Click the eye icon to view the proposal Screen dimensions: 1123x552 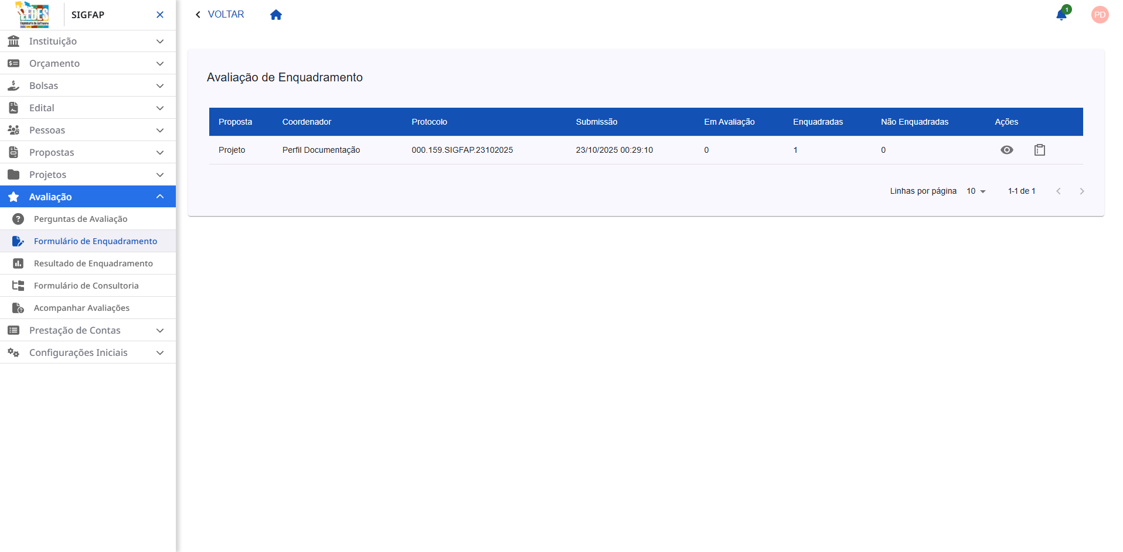[x=1008, y=150]
